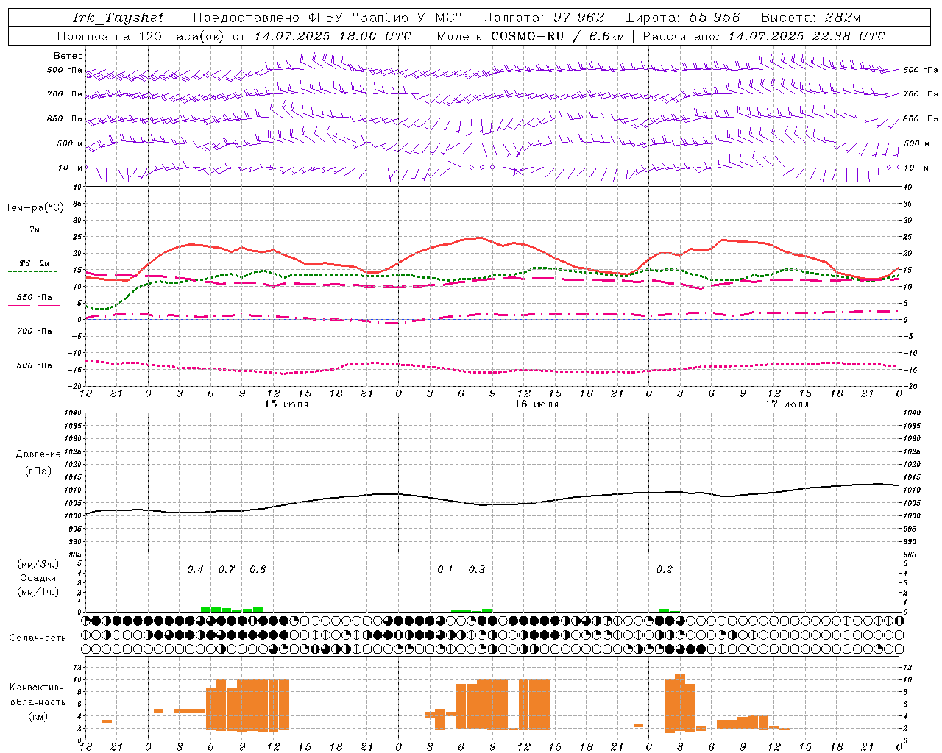Click the "(мм/3ч.)" precipitation unit label
The width and height of the screenshot is (942, 753).
click(x=38, y=564)
